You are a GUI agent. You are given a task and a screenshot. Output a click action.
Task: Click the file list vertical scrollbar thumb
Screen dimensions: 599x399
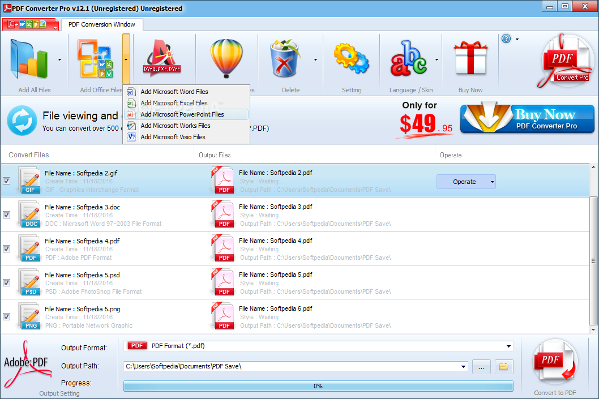point(593,261)
